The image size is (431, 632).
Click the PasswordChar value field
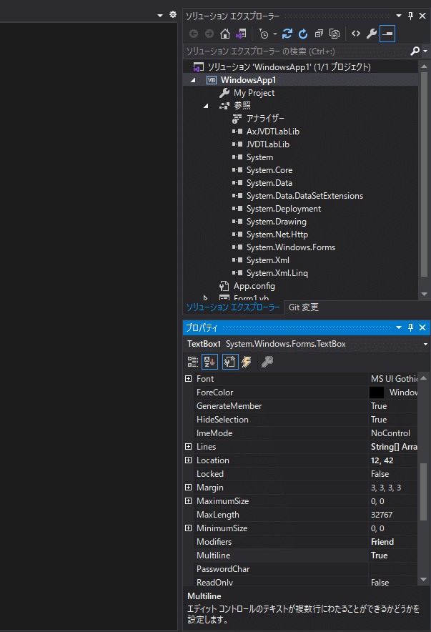[x=393, y=569]
